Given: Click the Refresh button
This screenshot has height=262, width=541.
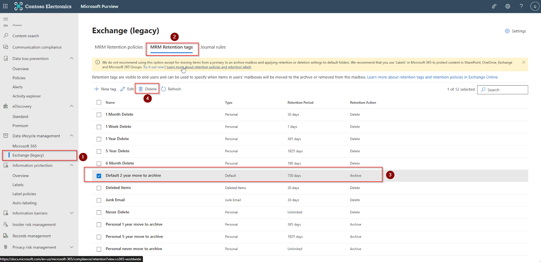Looking at the screenshot, I should click(171, 89).
